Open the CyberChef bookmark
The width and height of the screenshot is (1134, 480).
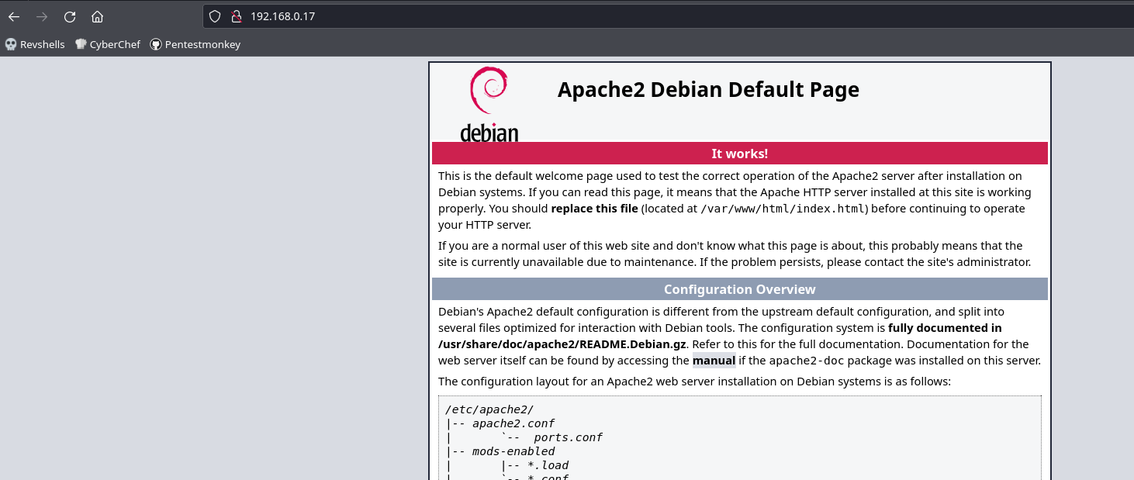[x=108, y=44]
